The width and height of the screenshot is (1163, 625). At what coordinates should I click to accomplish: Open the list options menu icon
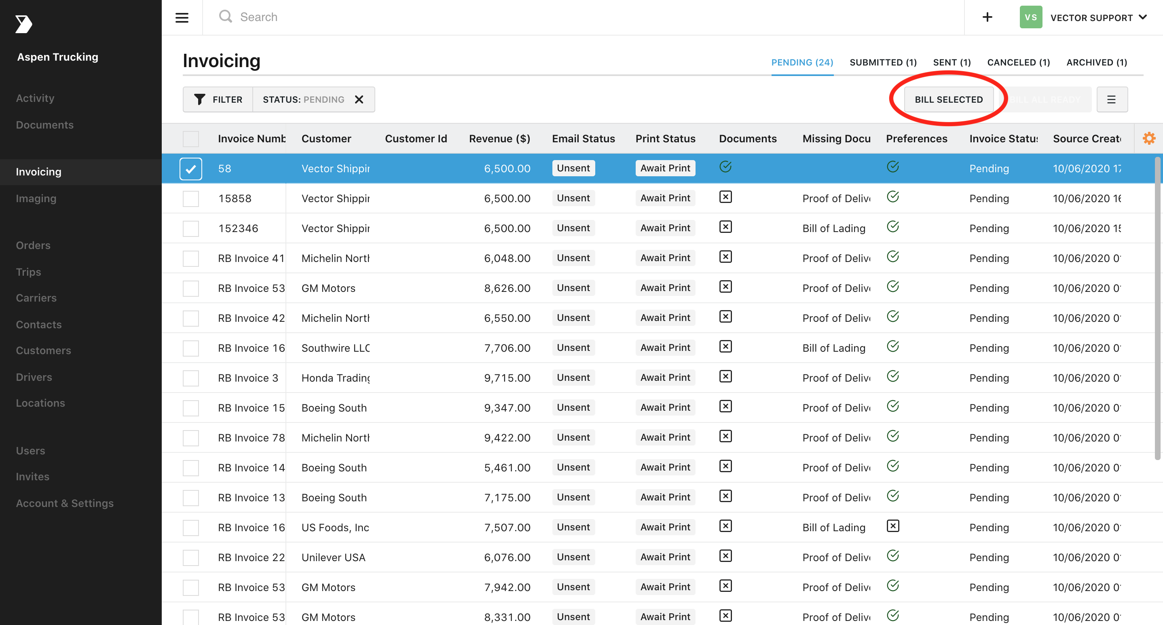coord(1112,99)
